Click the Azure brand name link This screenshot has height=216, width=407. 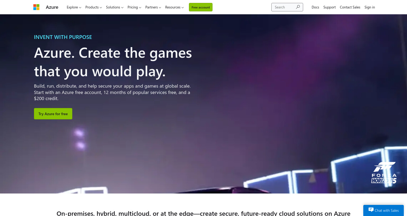(52, 7)
